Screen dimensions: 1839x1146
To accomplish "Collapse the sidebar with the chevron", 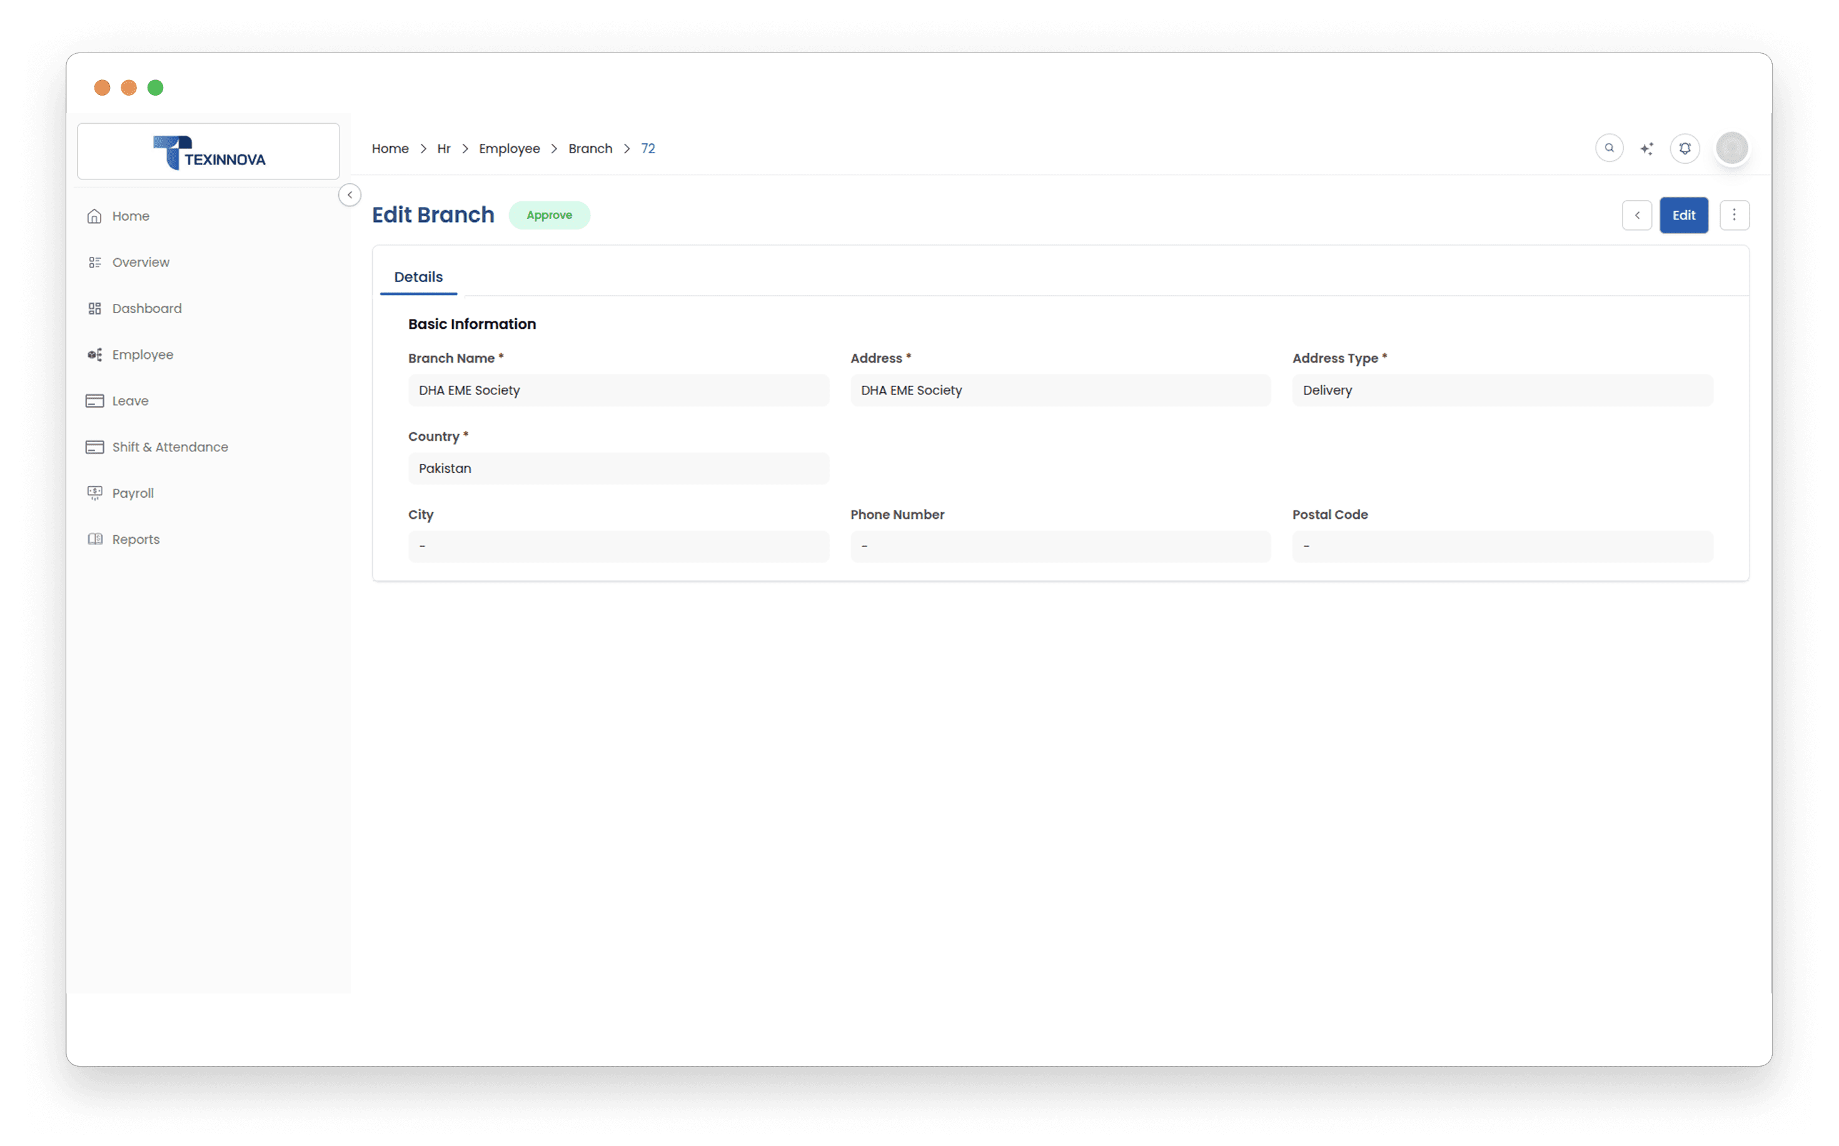I will click(350, 195).
